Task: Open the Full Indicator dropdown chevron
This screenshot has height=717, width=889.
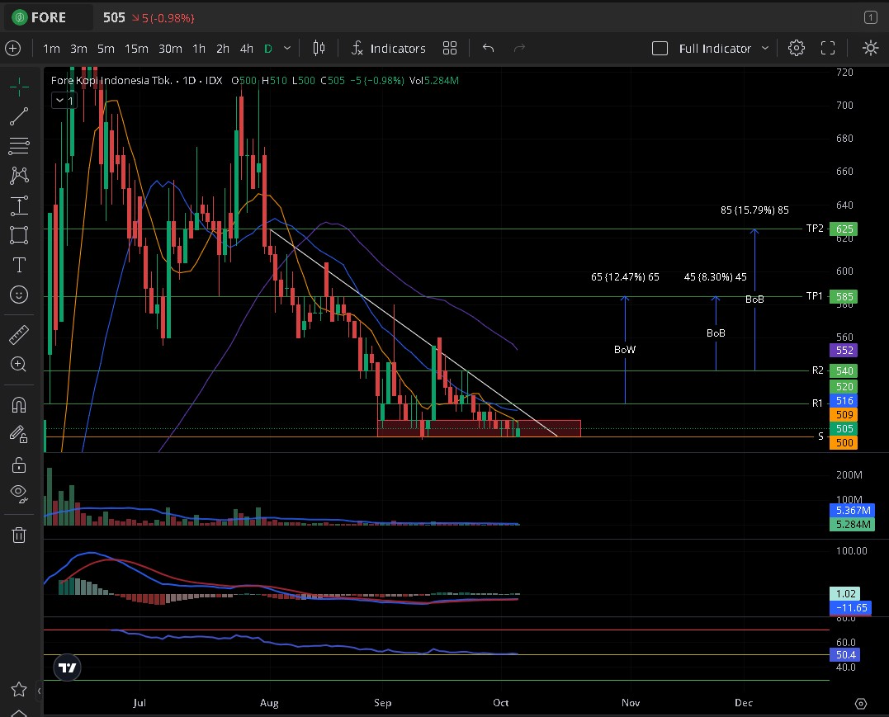Action: pos(765,49)
